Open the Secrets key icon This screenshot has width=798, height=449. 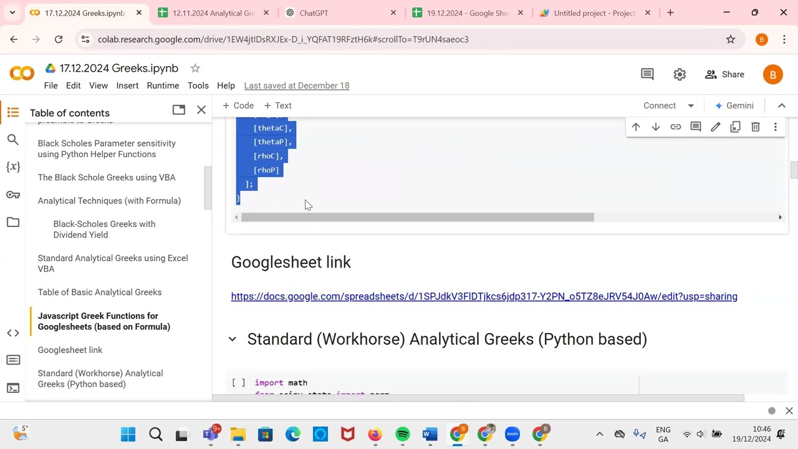(13, 195)
